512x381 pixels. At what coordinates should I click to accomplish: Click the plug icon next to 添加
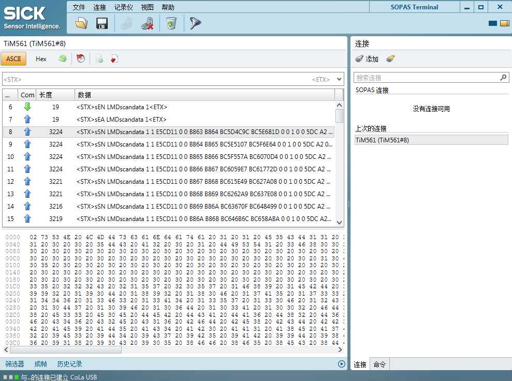(x=359, y=59)
